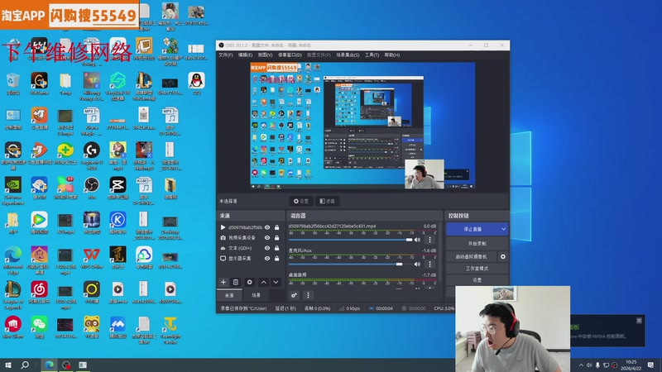Click the 停止直播 button
This screenshot has height=372, width=662.
pyautogui.click(x=473, y=229)
